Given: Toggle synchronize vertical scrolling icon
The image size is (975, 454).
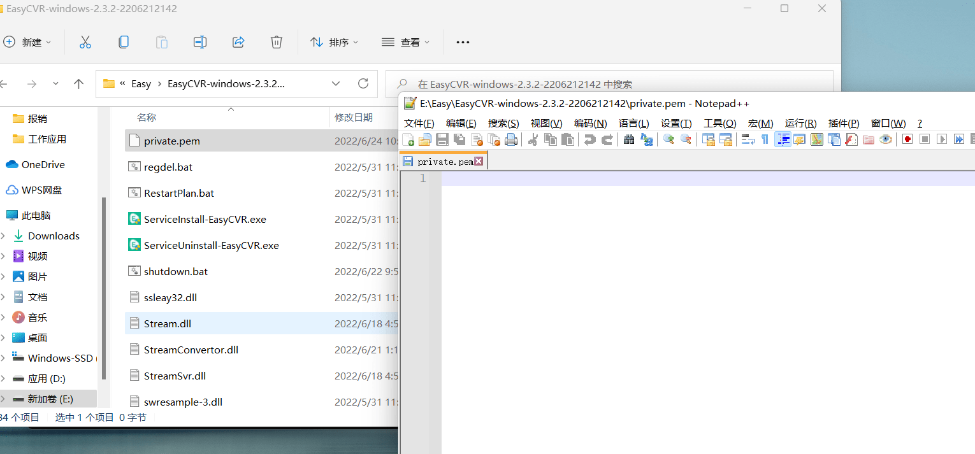Looking at the screenshot, I should pos(708,139).
